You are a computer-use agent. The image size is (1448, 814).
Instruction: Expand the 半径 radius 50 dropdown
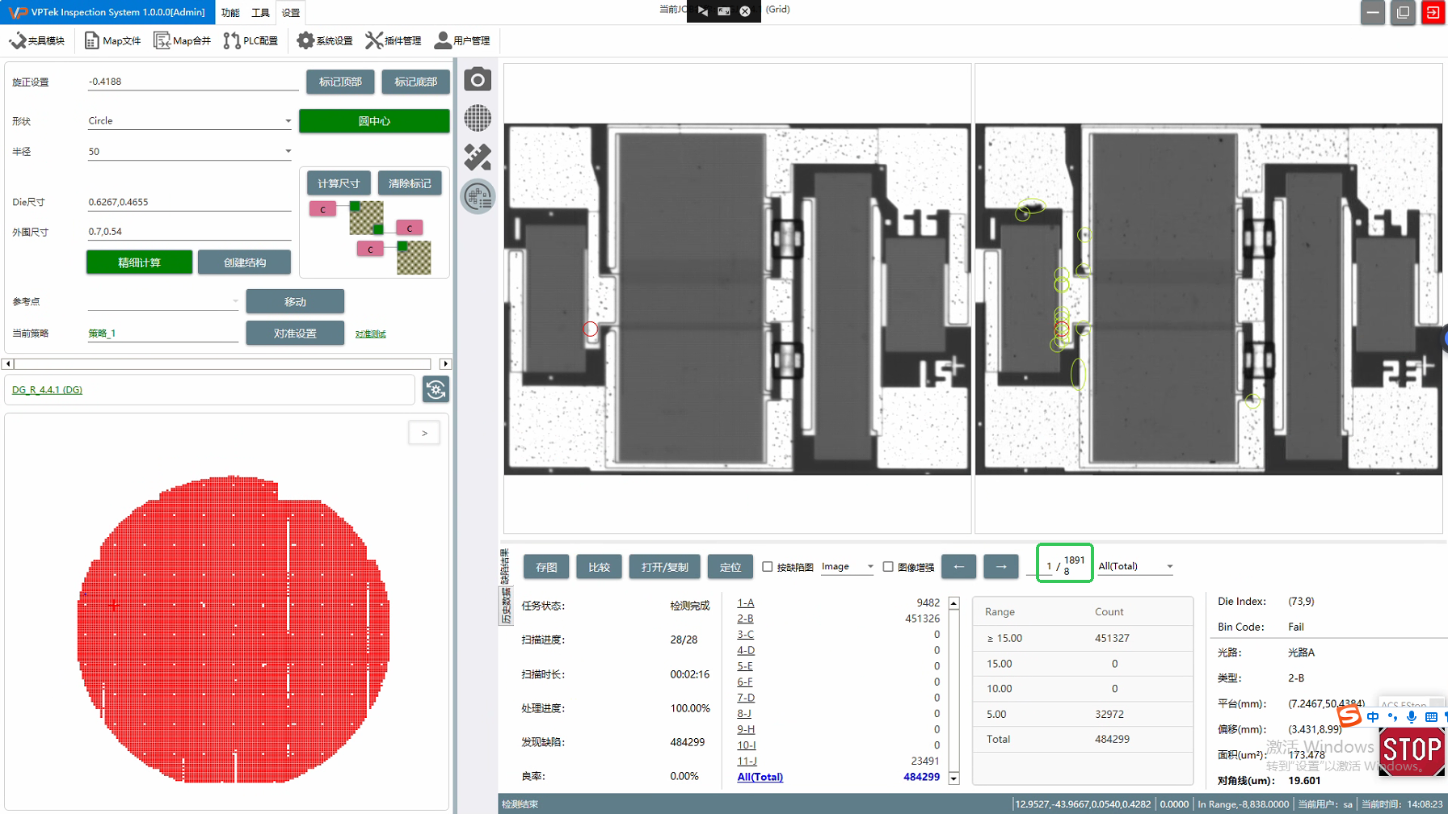(x=288, y=151)
